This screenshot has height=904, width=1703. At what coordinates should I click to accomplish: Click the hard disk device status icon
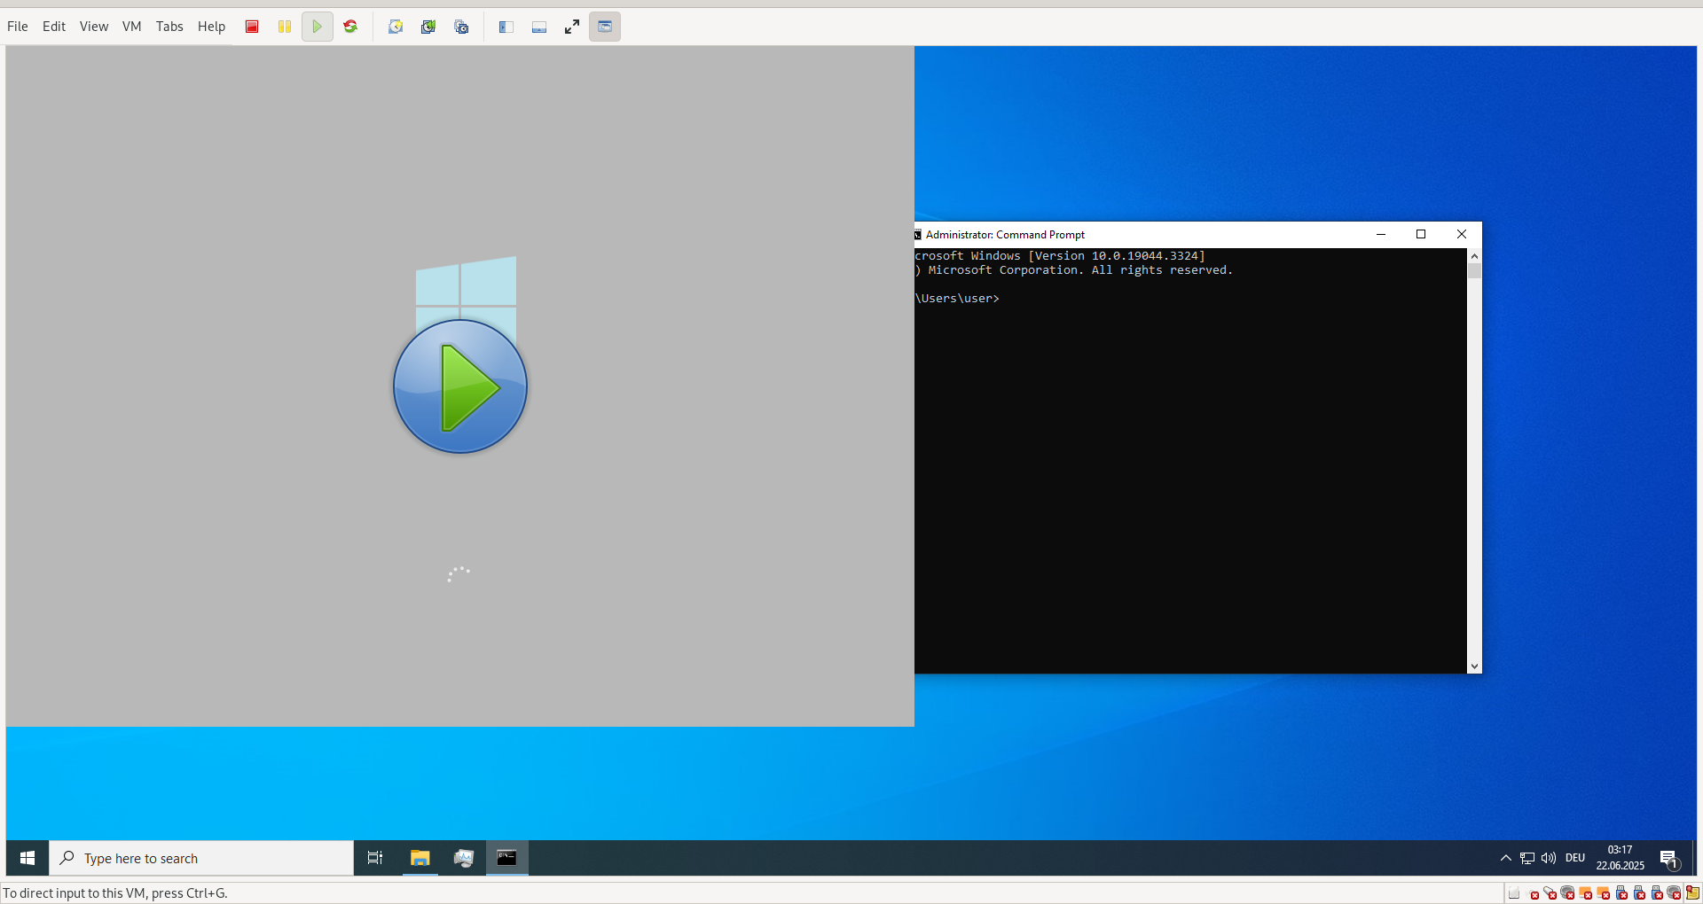click(x=1514, y=892)
